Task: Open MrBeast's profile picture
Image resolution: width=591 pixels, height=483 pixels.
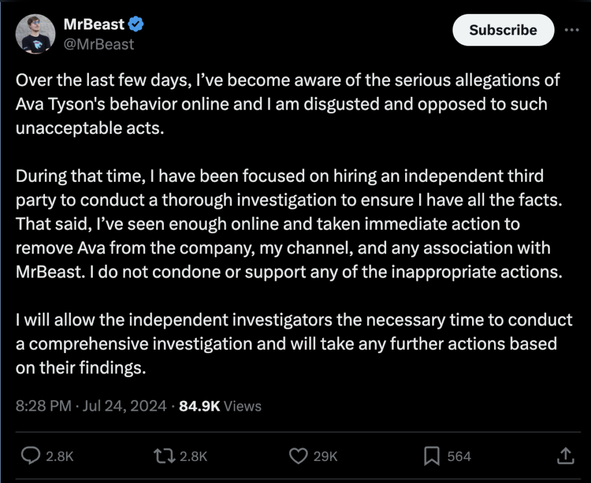Action: tap(35, 33)
